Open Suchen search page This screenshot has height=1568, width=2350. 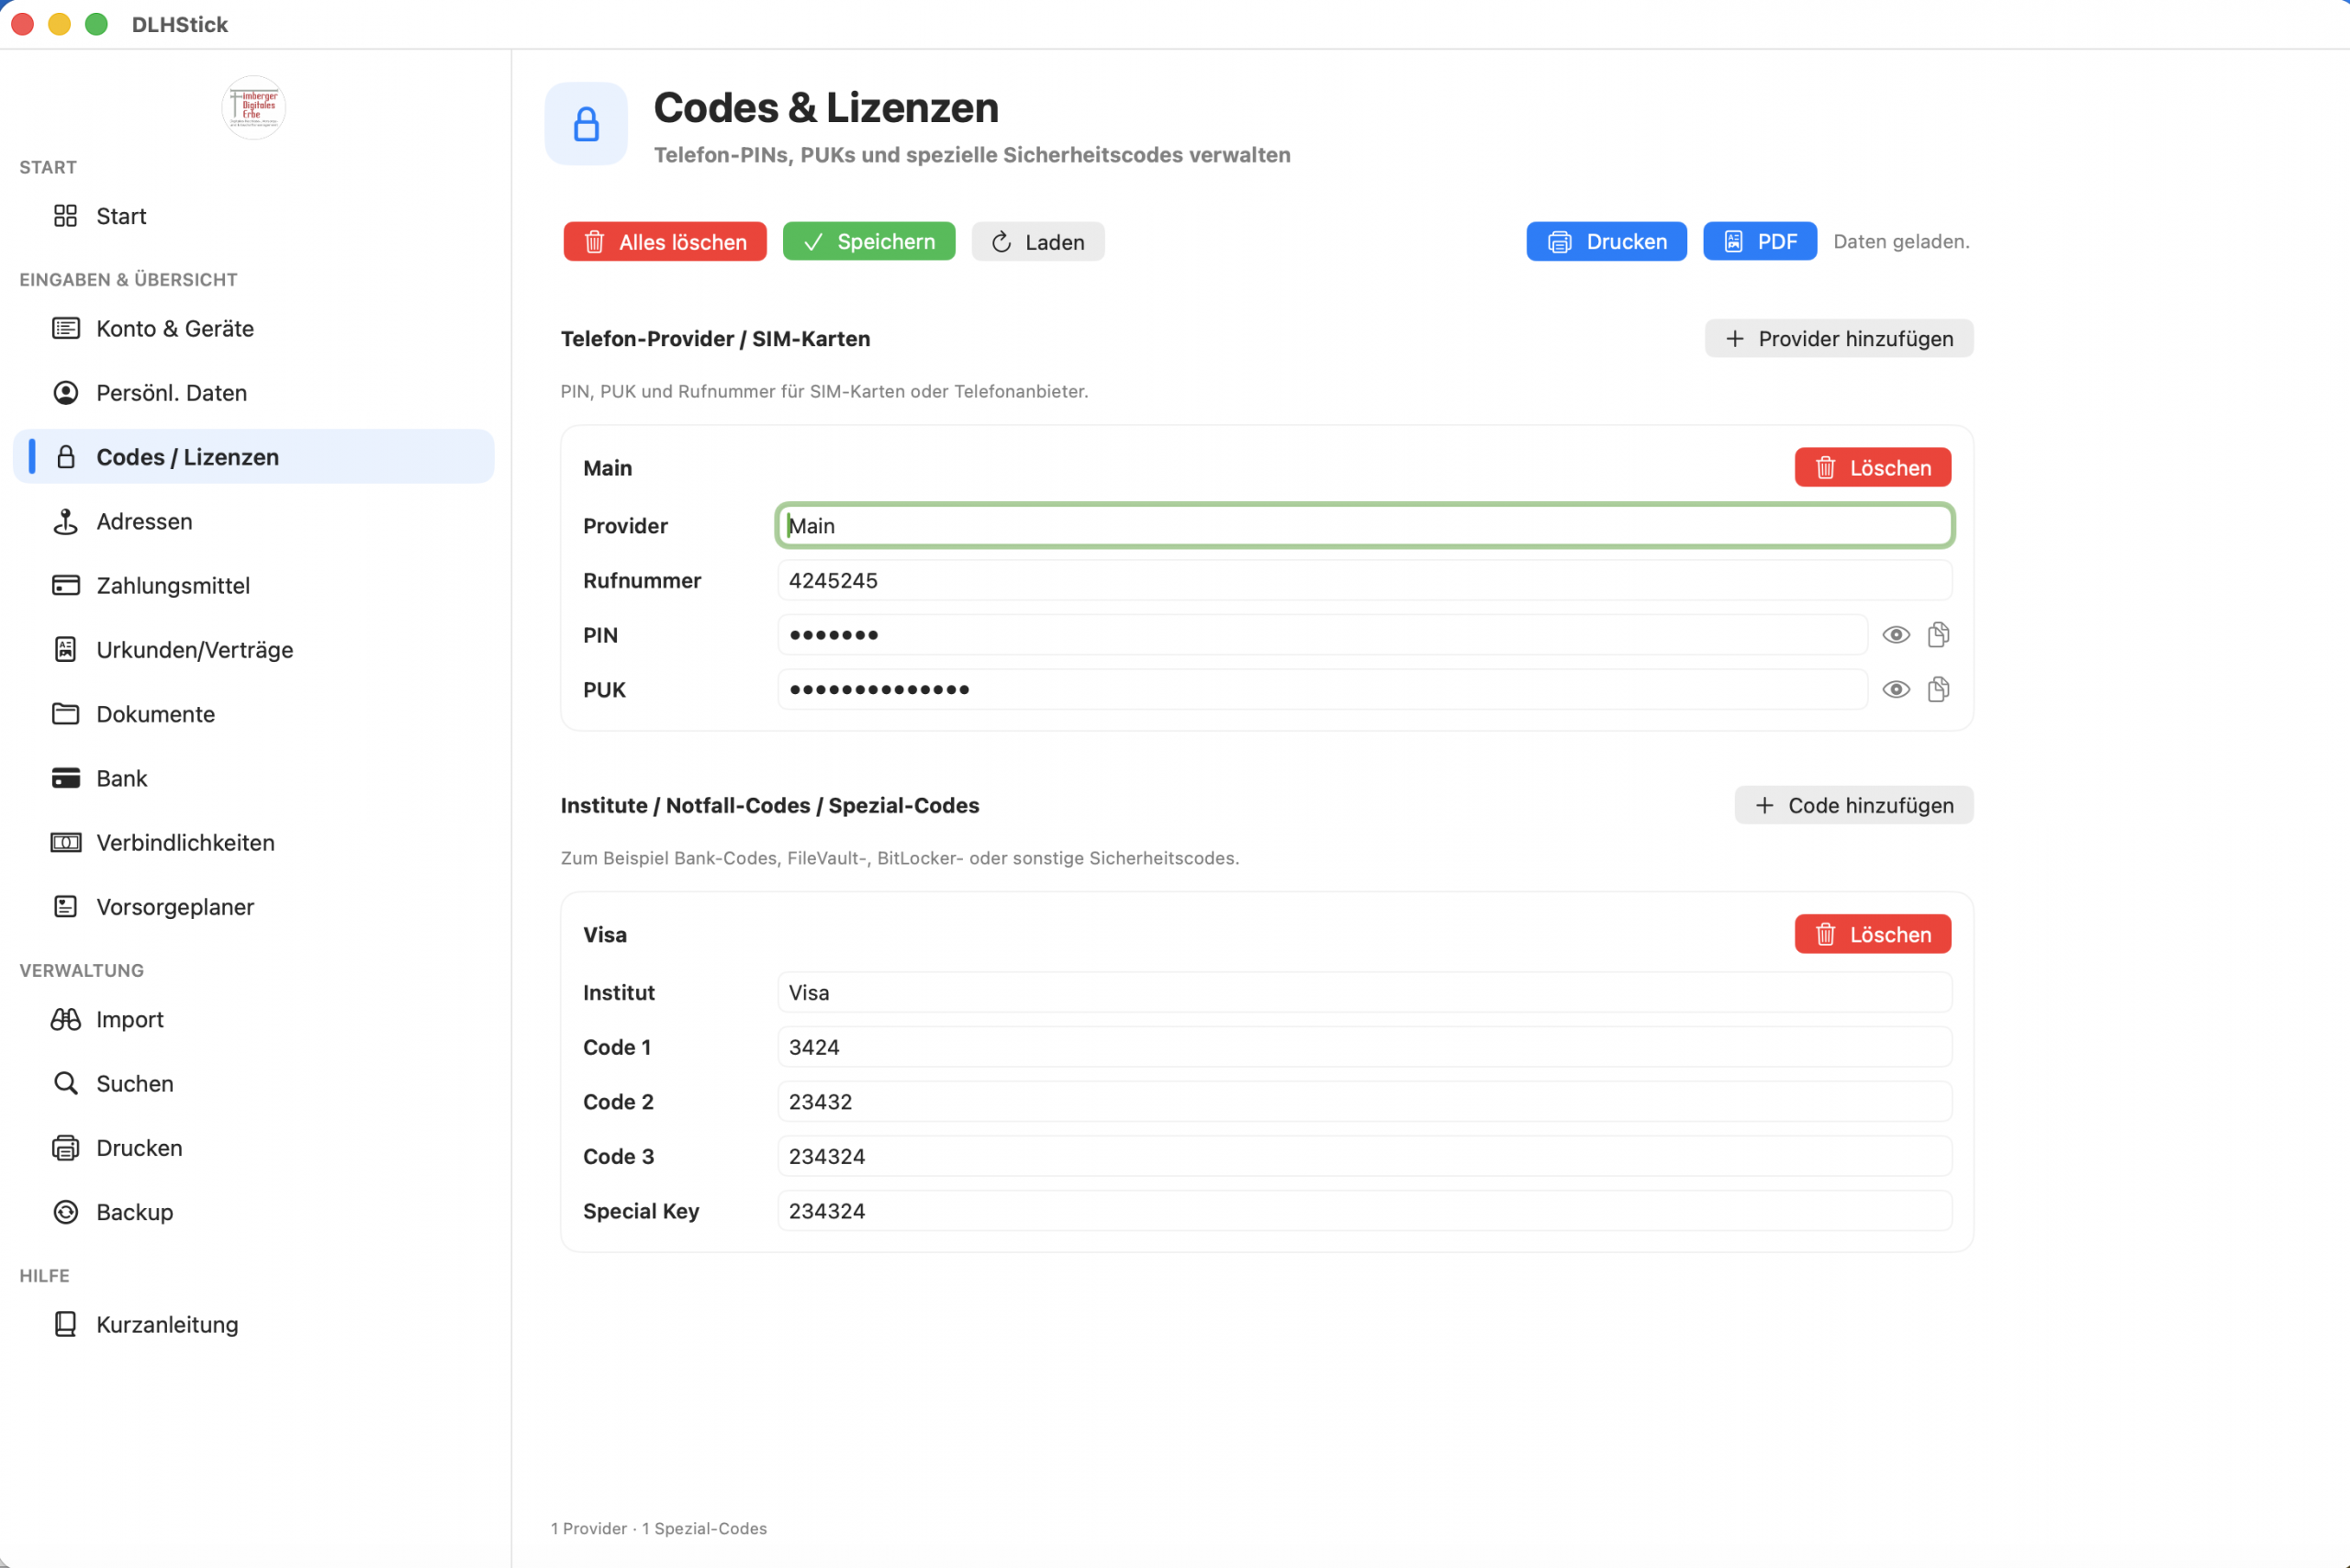coord(134,1083)
